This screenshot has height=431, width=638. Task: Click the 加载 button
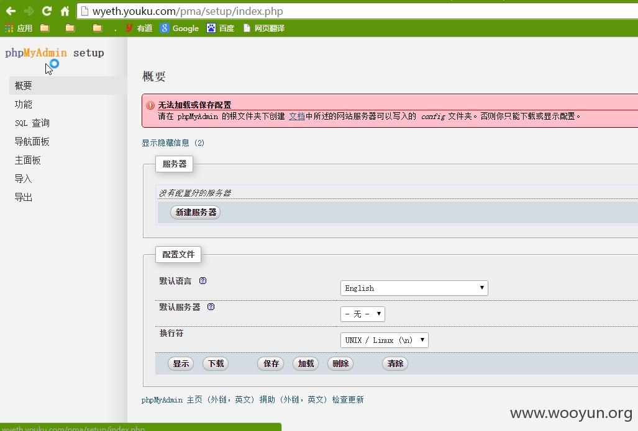(x=306, y=363)
